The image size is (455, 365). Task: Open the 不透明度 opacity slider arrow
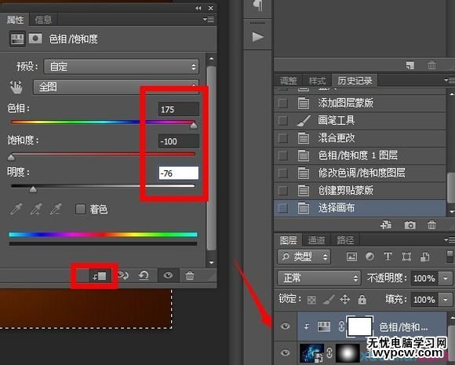tap(446, 279)
